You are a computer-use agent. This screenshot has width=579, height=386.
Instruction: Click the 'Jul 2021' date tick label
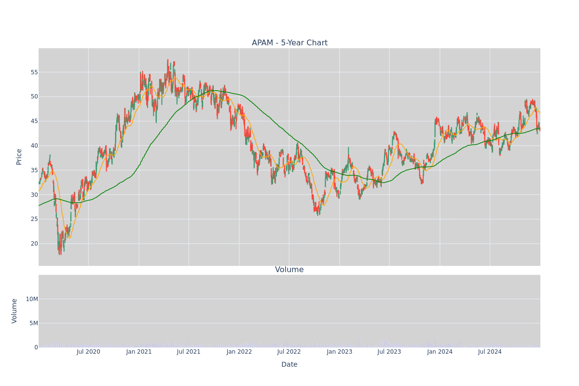189,352
